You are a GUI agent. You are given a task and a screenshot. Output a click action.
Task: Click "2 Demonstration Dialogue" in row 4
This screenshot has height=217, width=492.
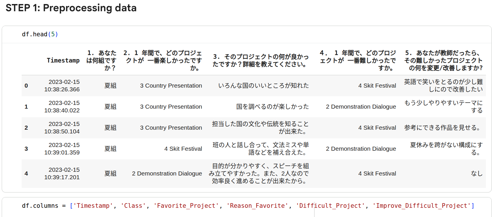pos(167,173)
